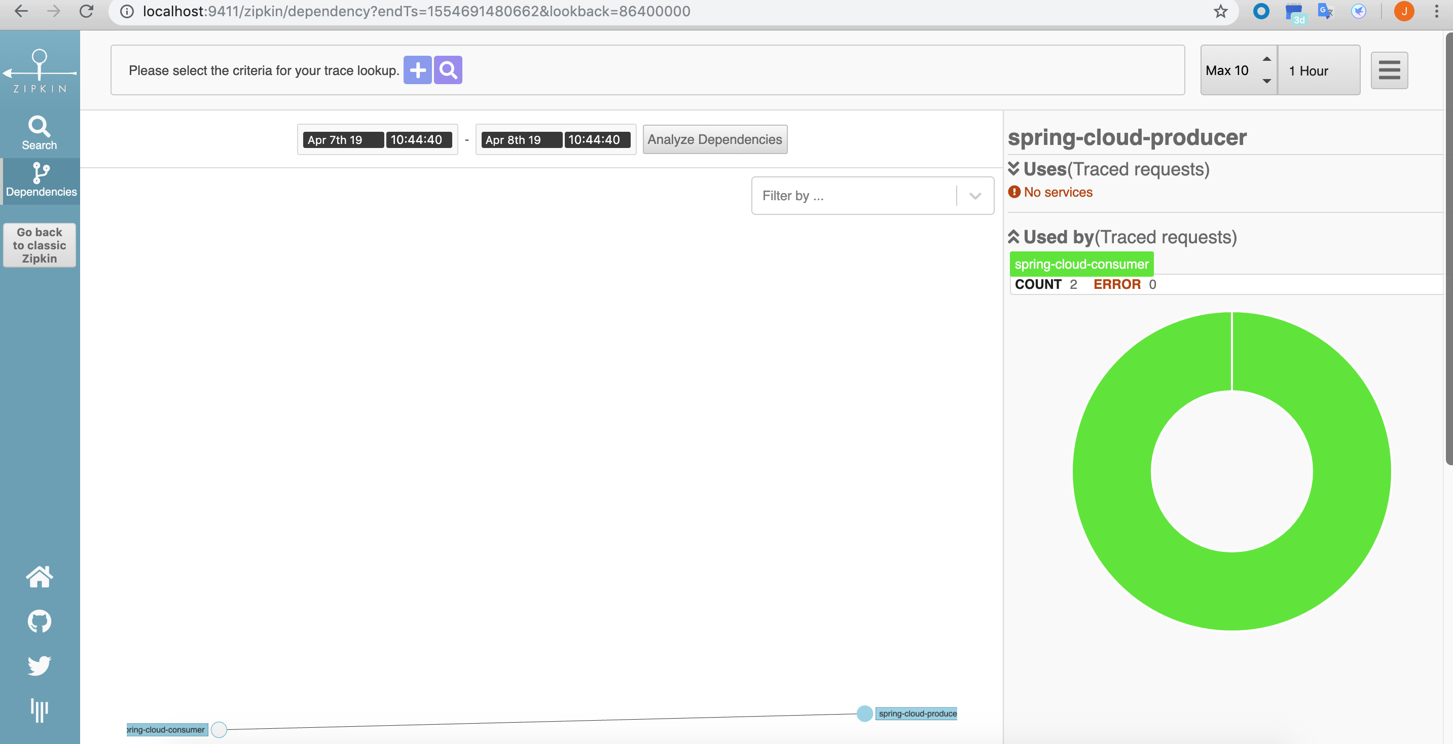This screenshot has height=744, width=1453.
Task: Click the Analyze Dependencies button
Action: [x=715, y=139]
